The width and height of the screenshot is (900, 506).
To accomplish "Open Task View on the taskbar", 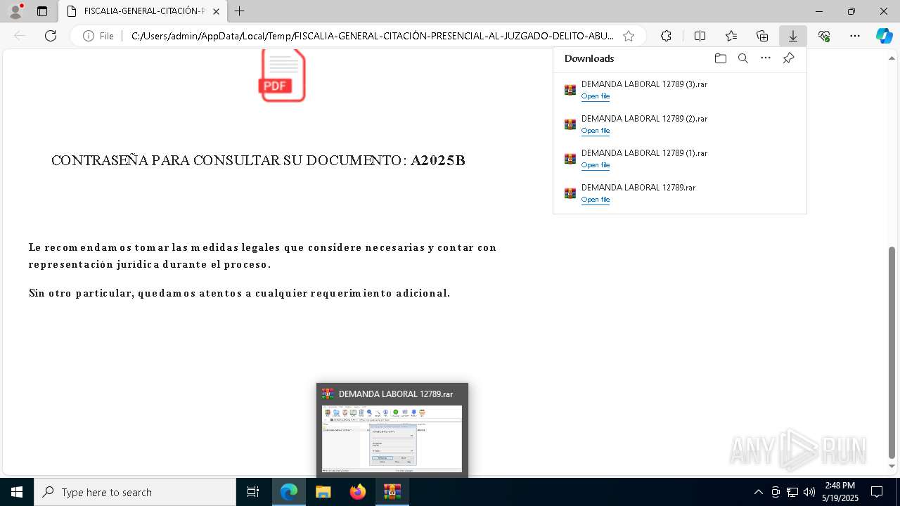I will tap(253, 492).
